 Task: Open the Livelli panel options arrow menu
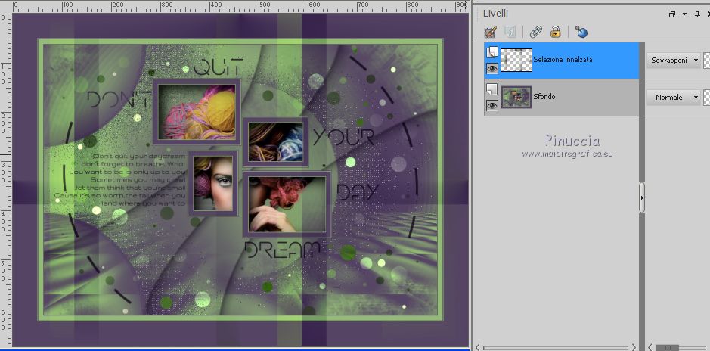click(x=684, y=14)
